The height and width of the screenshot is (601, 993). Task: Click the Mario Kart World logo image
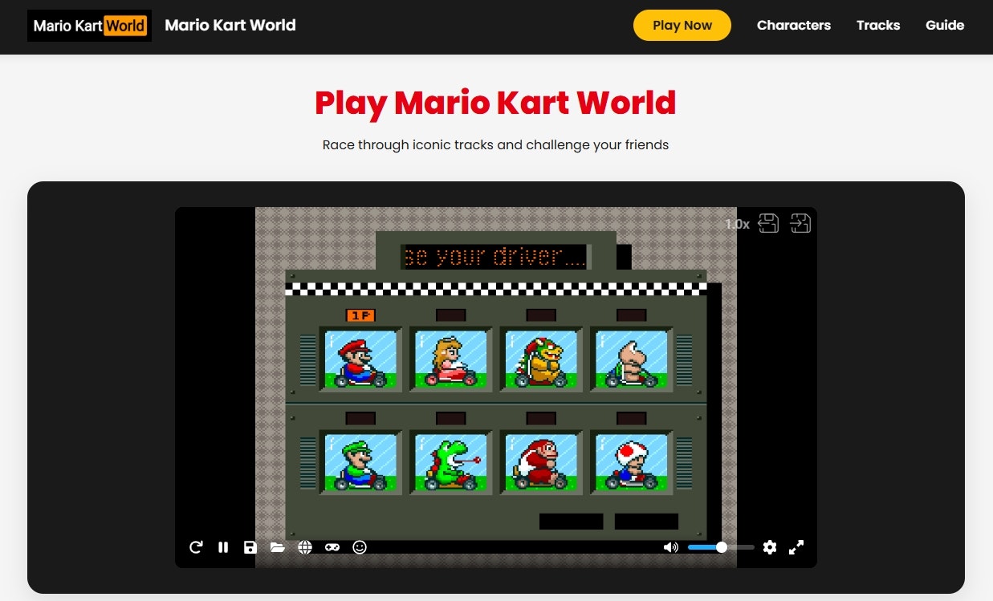tap(89, 26)
